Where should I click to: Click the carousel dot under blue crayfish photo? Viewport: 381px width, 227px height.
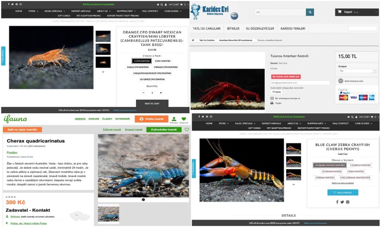point(143,199)
